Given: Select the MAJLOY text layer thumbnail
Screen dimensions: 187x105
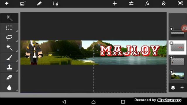Looking at the screenshot, I should point(178,47).
